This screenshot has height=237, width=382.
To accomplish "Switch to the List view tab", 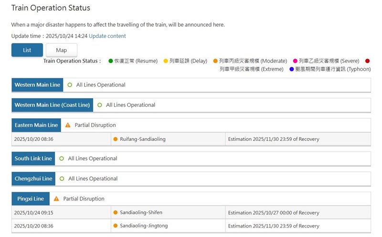I will (27, 50).
